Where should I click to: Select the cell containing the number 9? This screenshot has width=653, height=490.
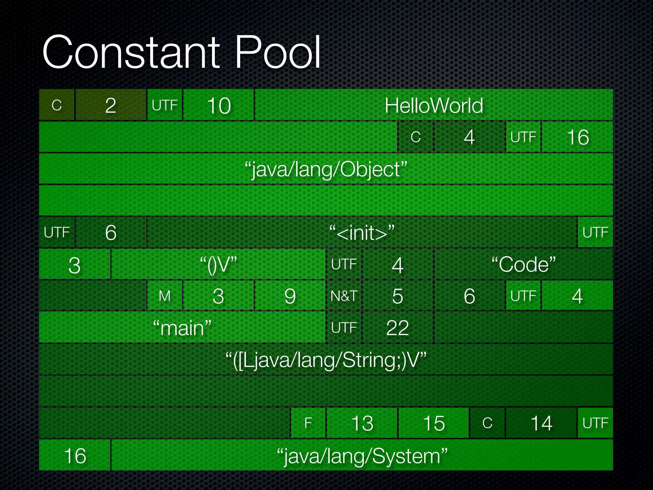click(290, 296)
